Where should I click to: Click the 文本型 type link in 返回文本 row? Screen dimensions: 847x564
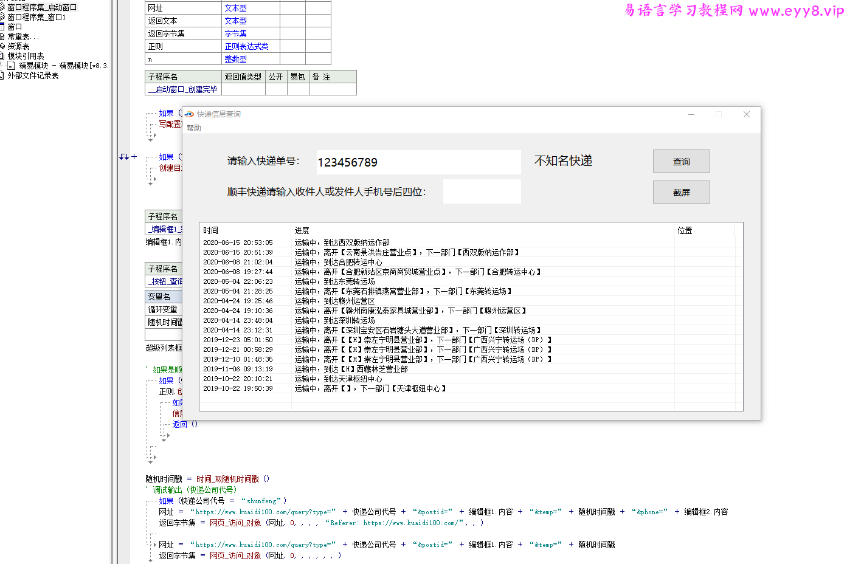point(235,21)
